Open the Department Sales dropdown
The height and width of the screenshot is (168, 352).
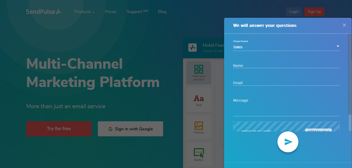[286, 47]
